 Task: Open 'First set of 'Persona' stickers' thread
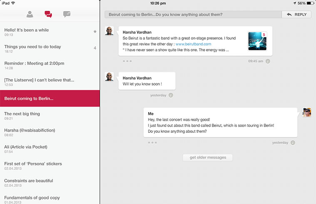tap(50, 166)
